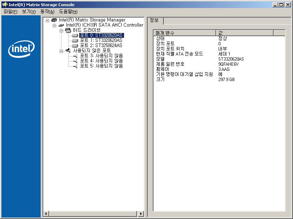Click the drive icon for 포트 1
Image resolution: width=293 pixels, height=219 pixels.
[x=75, y=41]
